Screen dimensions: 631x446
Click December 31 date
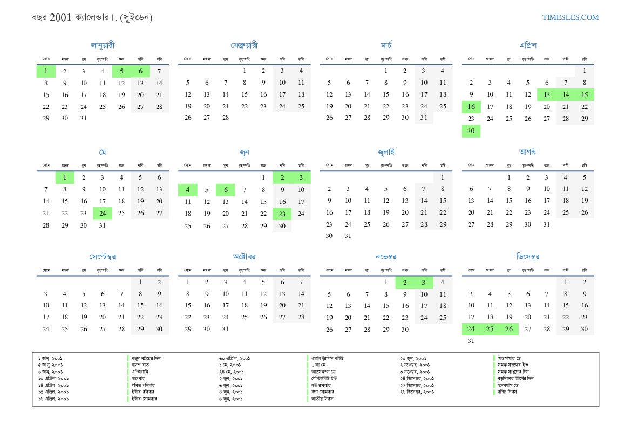click(471, 341)
